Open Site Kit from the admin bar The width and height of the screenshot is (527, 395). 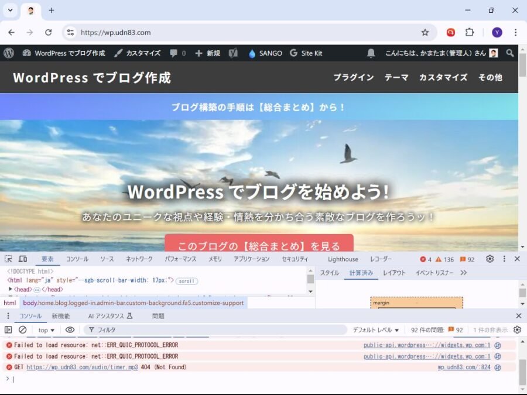click(x=306, y=53)
